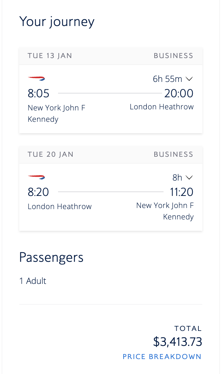Image resolution: width=223 pixels, height=374 pixels.
Task: Select New York John F Kennedy origin text
Action: tap(56, 113)
